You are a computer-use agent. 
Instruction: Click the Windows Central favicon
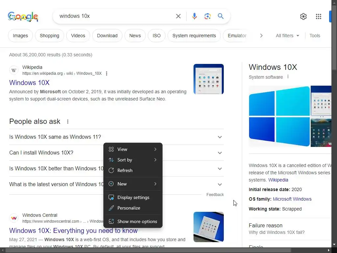(x=14, y=218)
